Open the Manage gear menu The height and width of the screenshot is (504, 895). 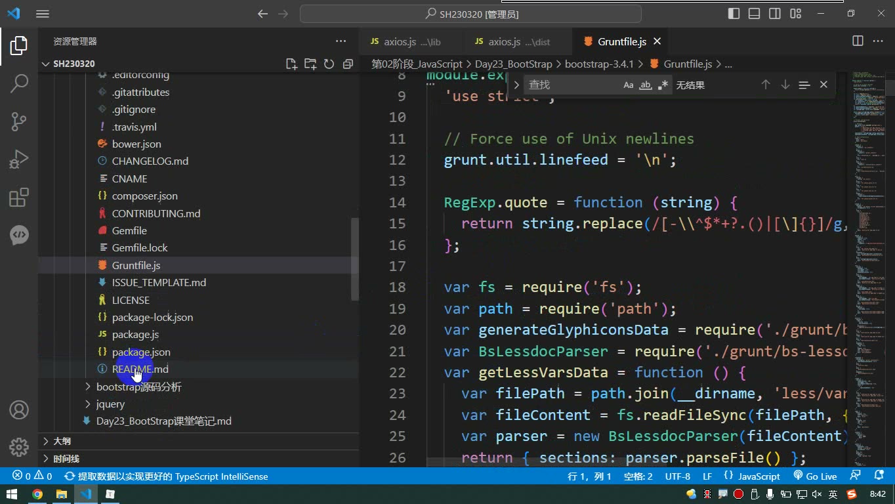(x=19, y=448)
